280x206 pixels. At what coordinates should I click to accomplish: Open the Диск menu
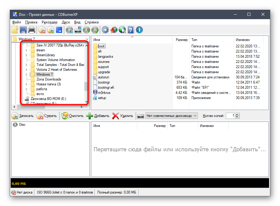(x=66, y=22)
